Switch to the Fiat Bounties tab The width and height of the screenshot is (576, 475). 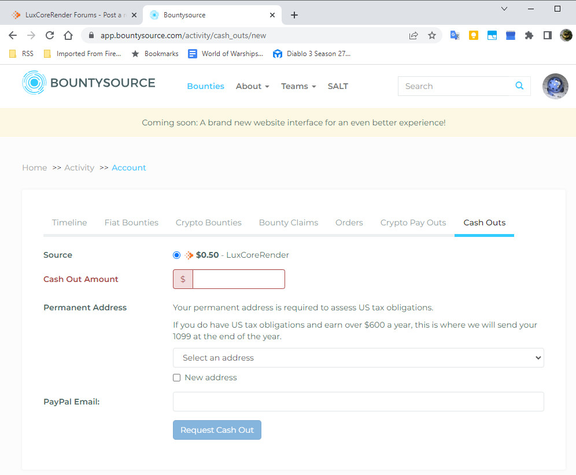pos(131,222)
